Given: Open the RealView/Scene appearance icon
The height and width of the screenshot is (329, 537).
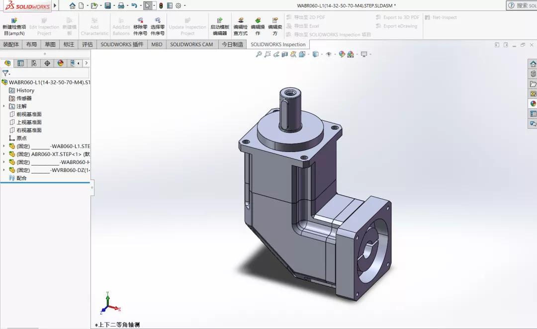Looking at the screenshot, I should (350, 54).
